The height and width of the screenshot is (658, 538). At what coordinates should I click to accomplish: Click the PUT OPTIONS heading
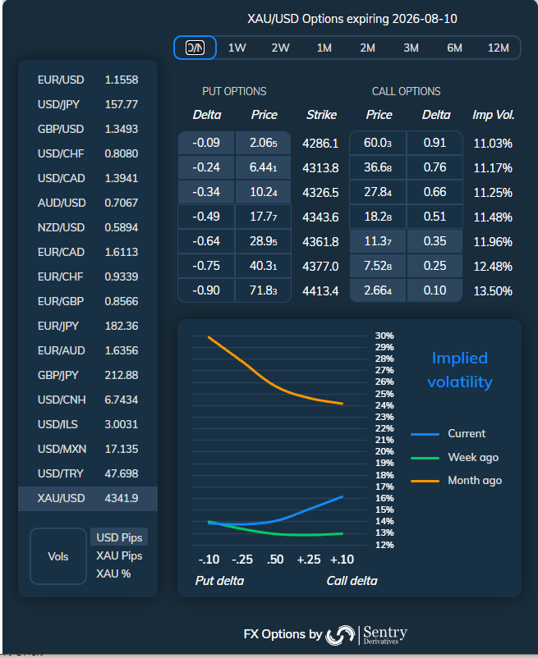pos(234,92)
